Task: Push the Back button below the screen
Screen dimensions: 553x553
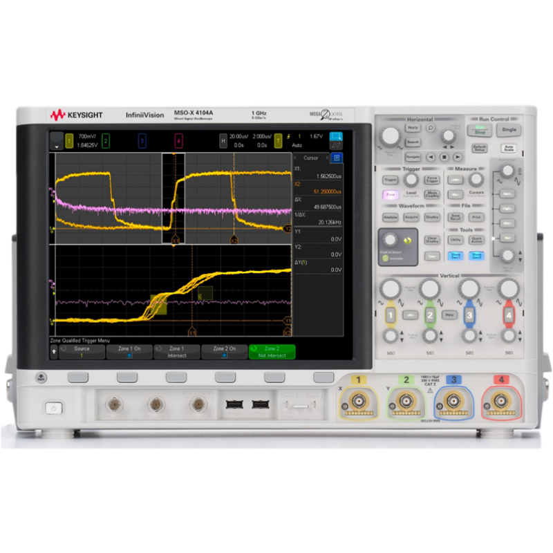Action: click(x=41, y=377)
